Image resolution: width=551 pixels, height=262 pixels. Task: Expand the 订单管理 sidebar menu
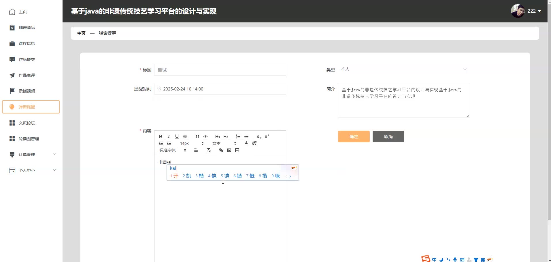31,155
